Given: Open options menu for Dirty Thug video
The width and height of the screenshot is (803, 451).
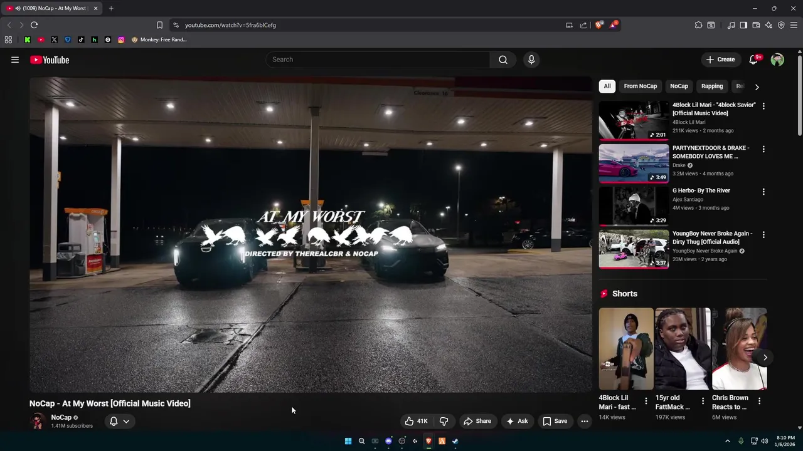Looking at the screenshot, I should pyautogui.click(x=763, y=234).
